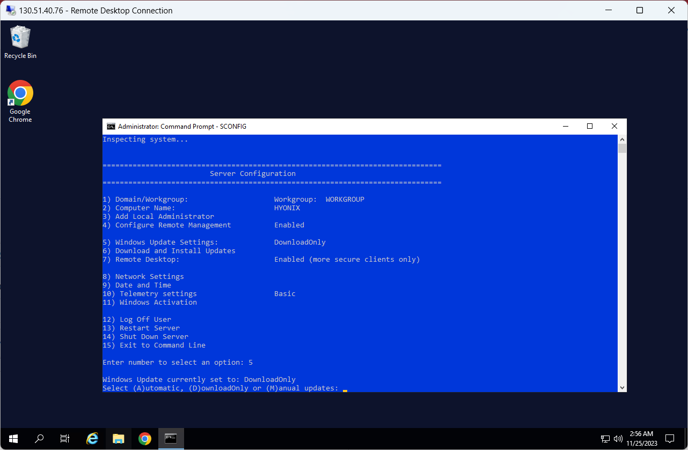This screenshot has width=688, height=450.
Task: Click the console scrollbar track
Action: [622, 268]
